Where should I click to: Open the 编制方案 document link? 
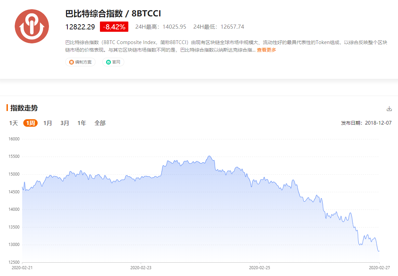click(80, 62)
